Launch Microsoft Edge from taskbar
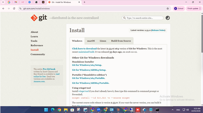This screenshot has width=203, height=113. (52, 110)
